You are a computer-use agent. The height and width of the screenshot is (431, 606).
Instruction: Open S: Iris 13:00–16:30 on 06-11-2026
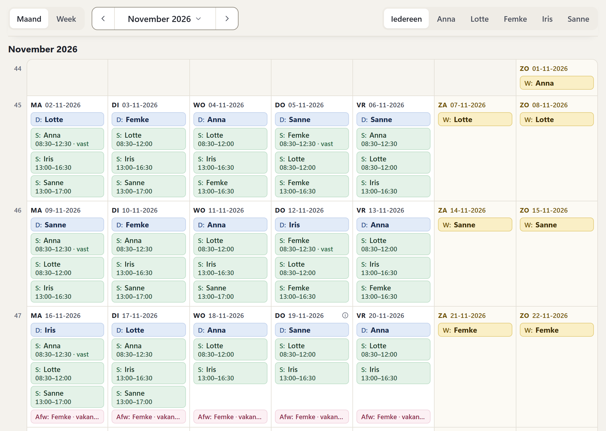(x=393, y=187)
